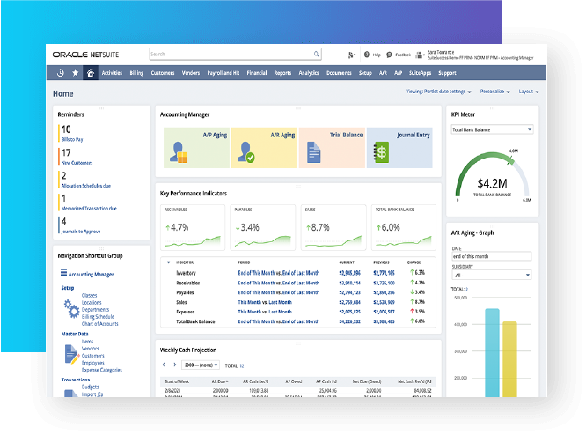
Task: Open the Journal Entry notebook icon
Action: pos(381,151)
